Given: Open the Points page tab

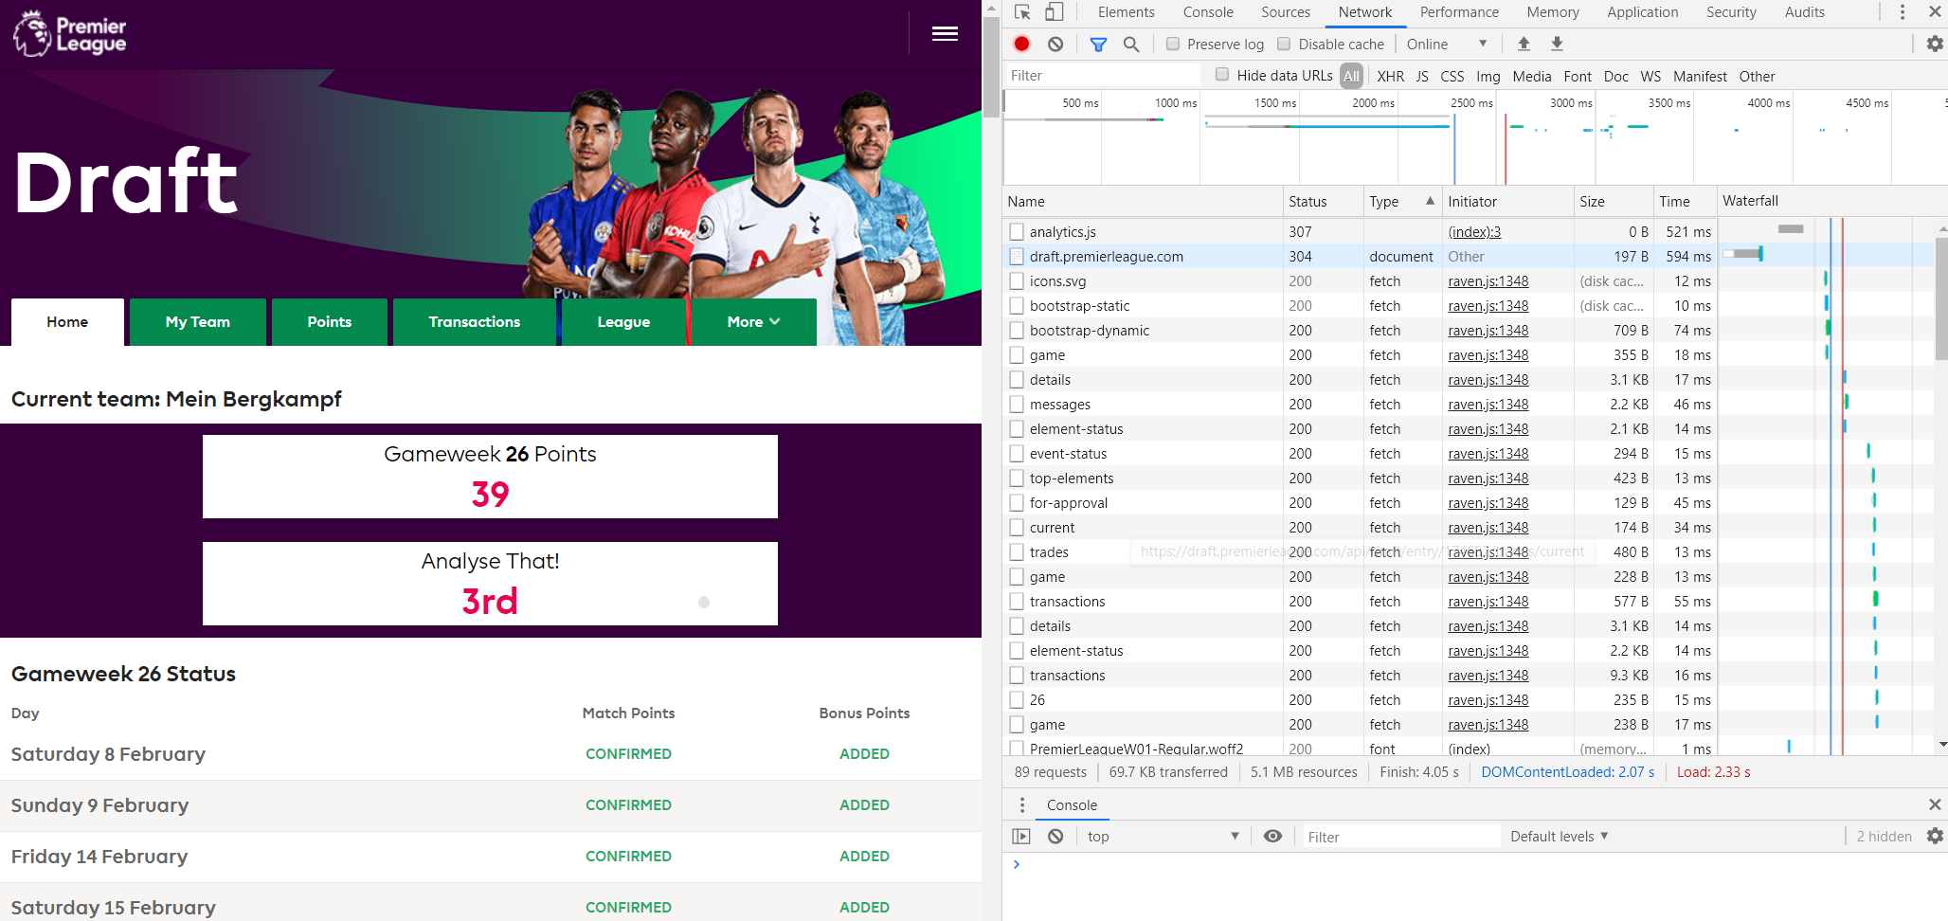Looking at the screenshot, I should [x=330, y=322].
